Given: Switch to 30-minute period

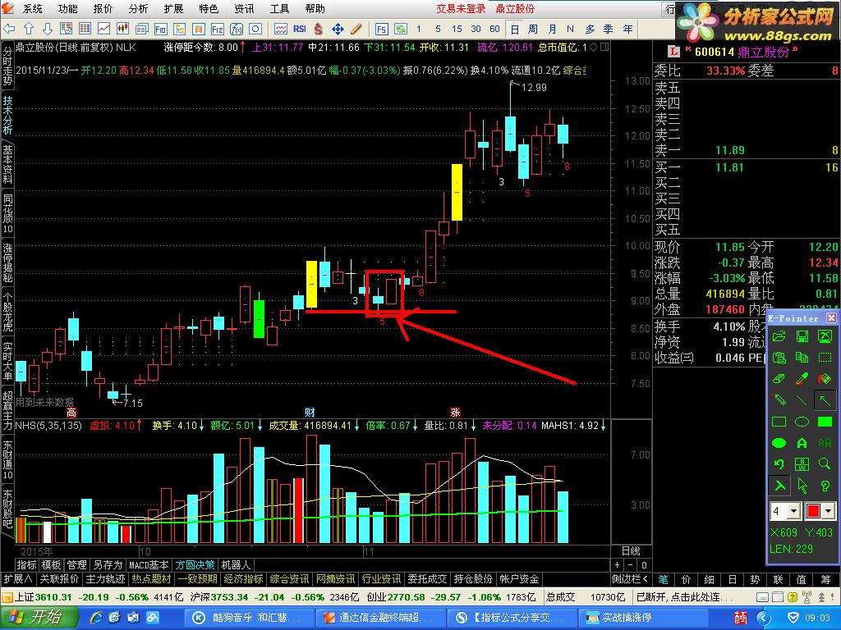Looking at the screenshot, I should 476,29.
